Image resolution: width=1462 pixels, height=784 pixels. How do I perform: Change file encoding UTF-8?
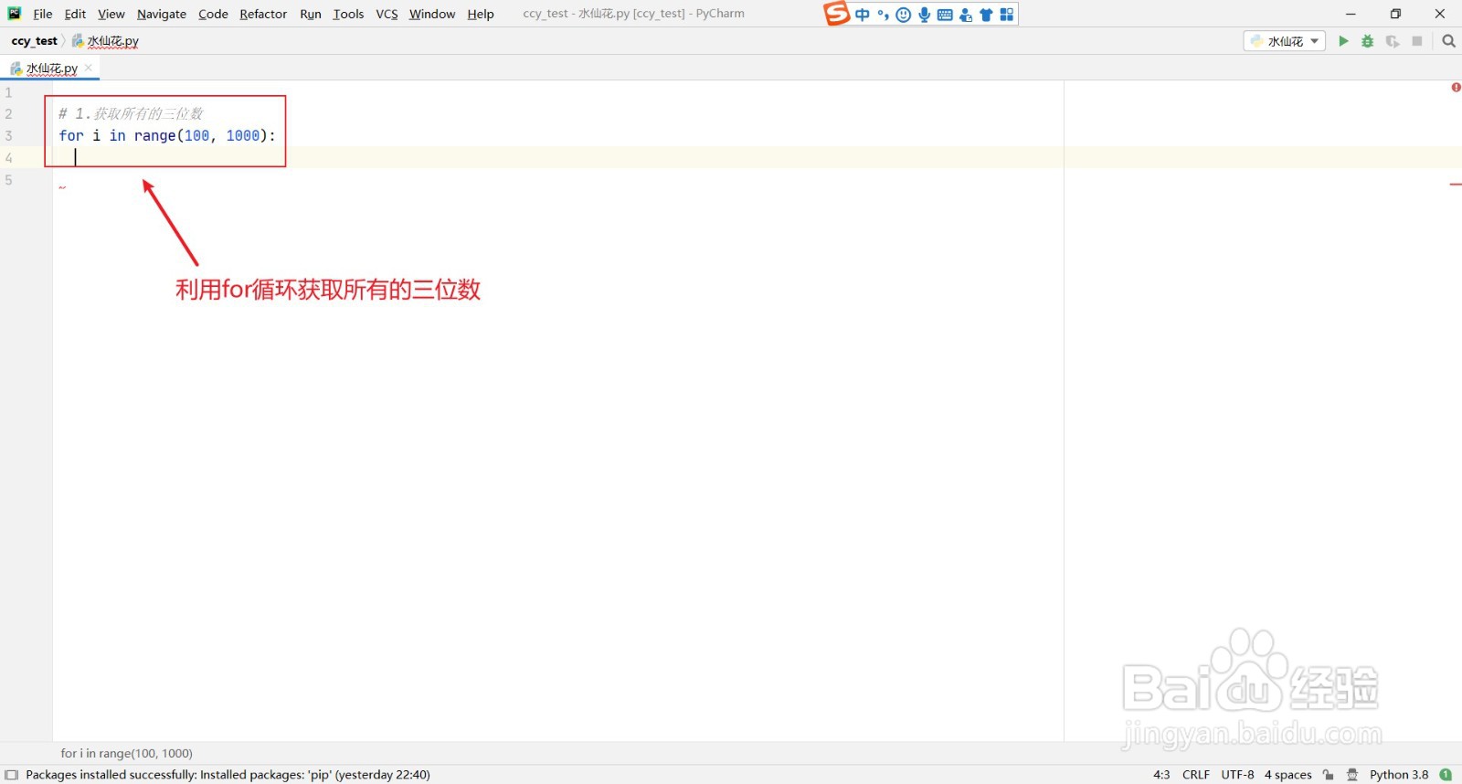tap(1237, 775)
